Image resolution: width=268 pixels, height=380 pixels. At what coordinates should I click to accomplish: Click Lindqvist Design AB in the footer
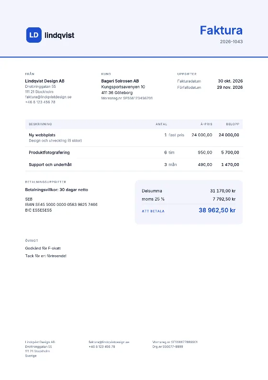(40, 342)
